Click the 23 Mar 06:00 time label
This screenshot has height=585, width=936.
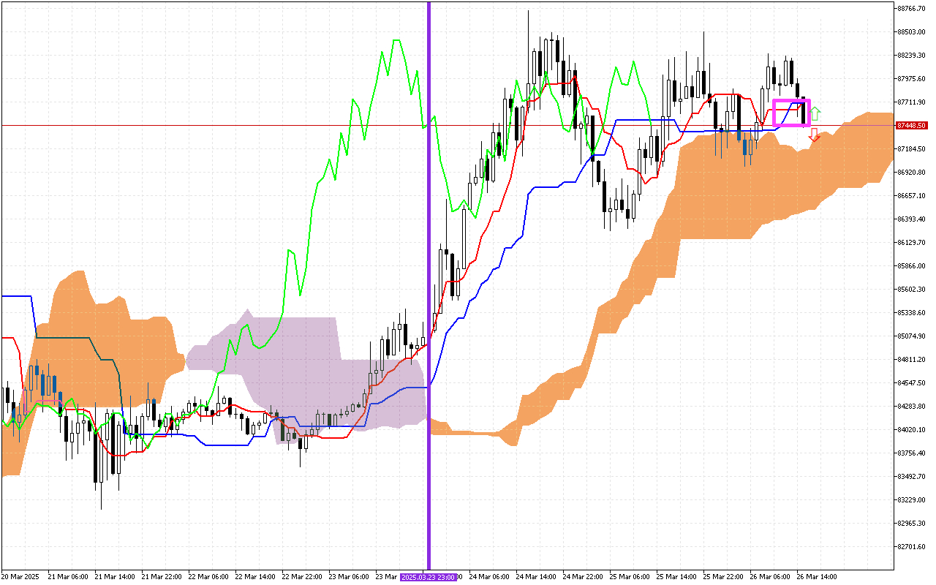click(349, 577)
